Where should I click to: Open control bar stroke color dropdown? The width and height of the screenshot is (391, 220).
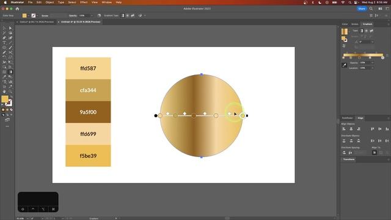point(37,16)
